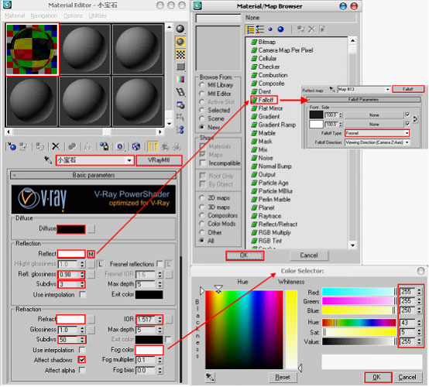The width and height of the screenshot is (429, 387).
Task: Click Select by Material icon
Action: point(180,117)
